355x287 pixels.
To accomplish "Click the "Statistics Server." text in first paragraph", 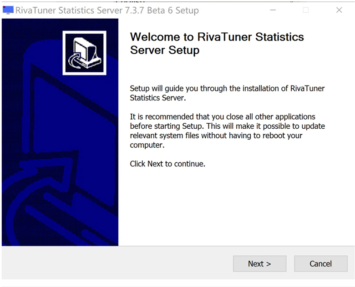I will (x=157, y=98).
